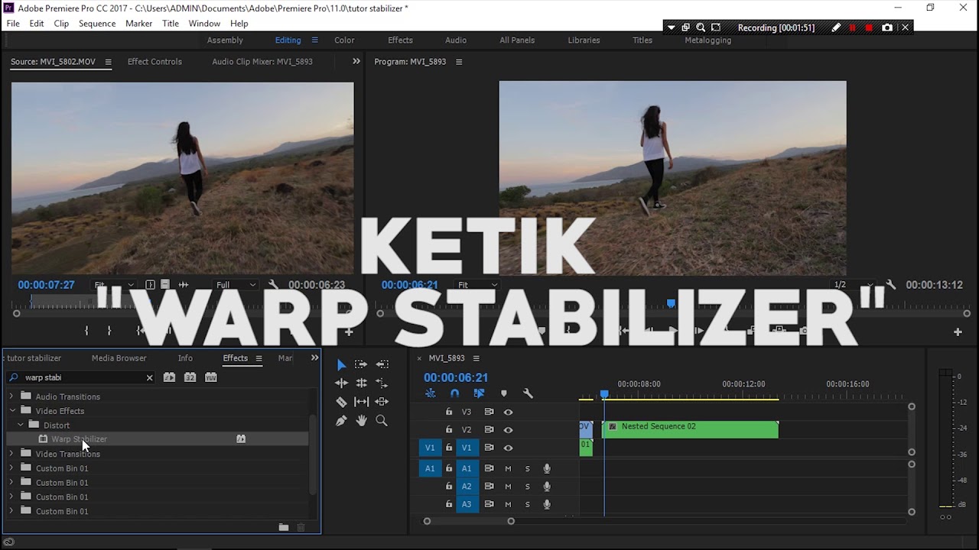The width and height of the screenshot is (979, 550).
Task: Solo audio track A2
Action: click(x=527, y=487)
